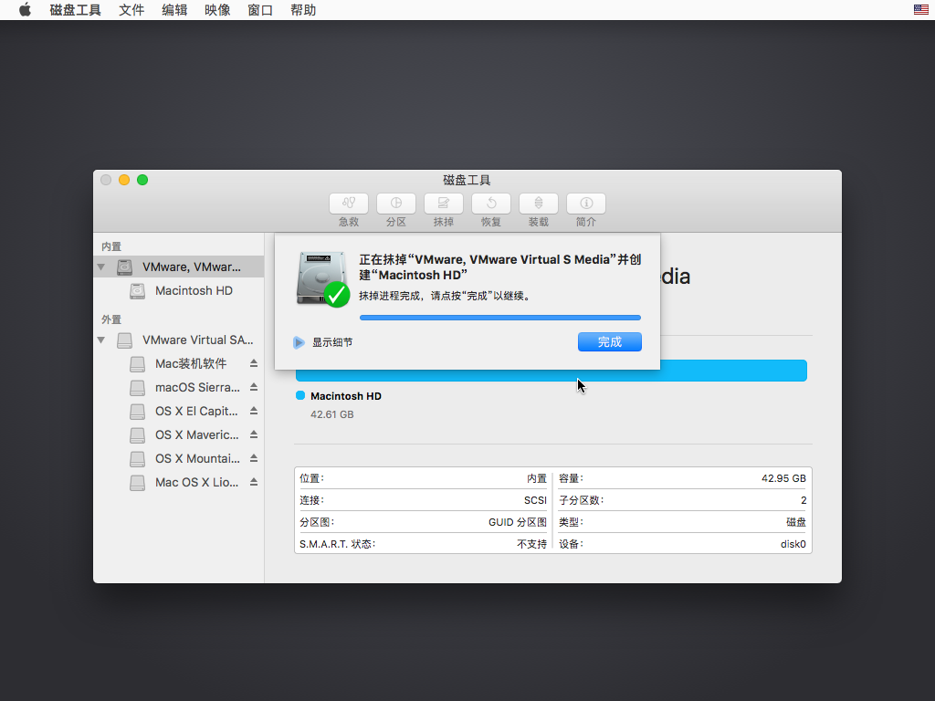Click the 显示细节 label text
This screenshot has width=935, height=701.
[x=332, y=342]
